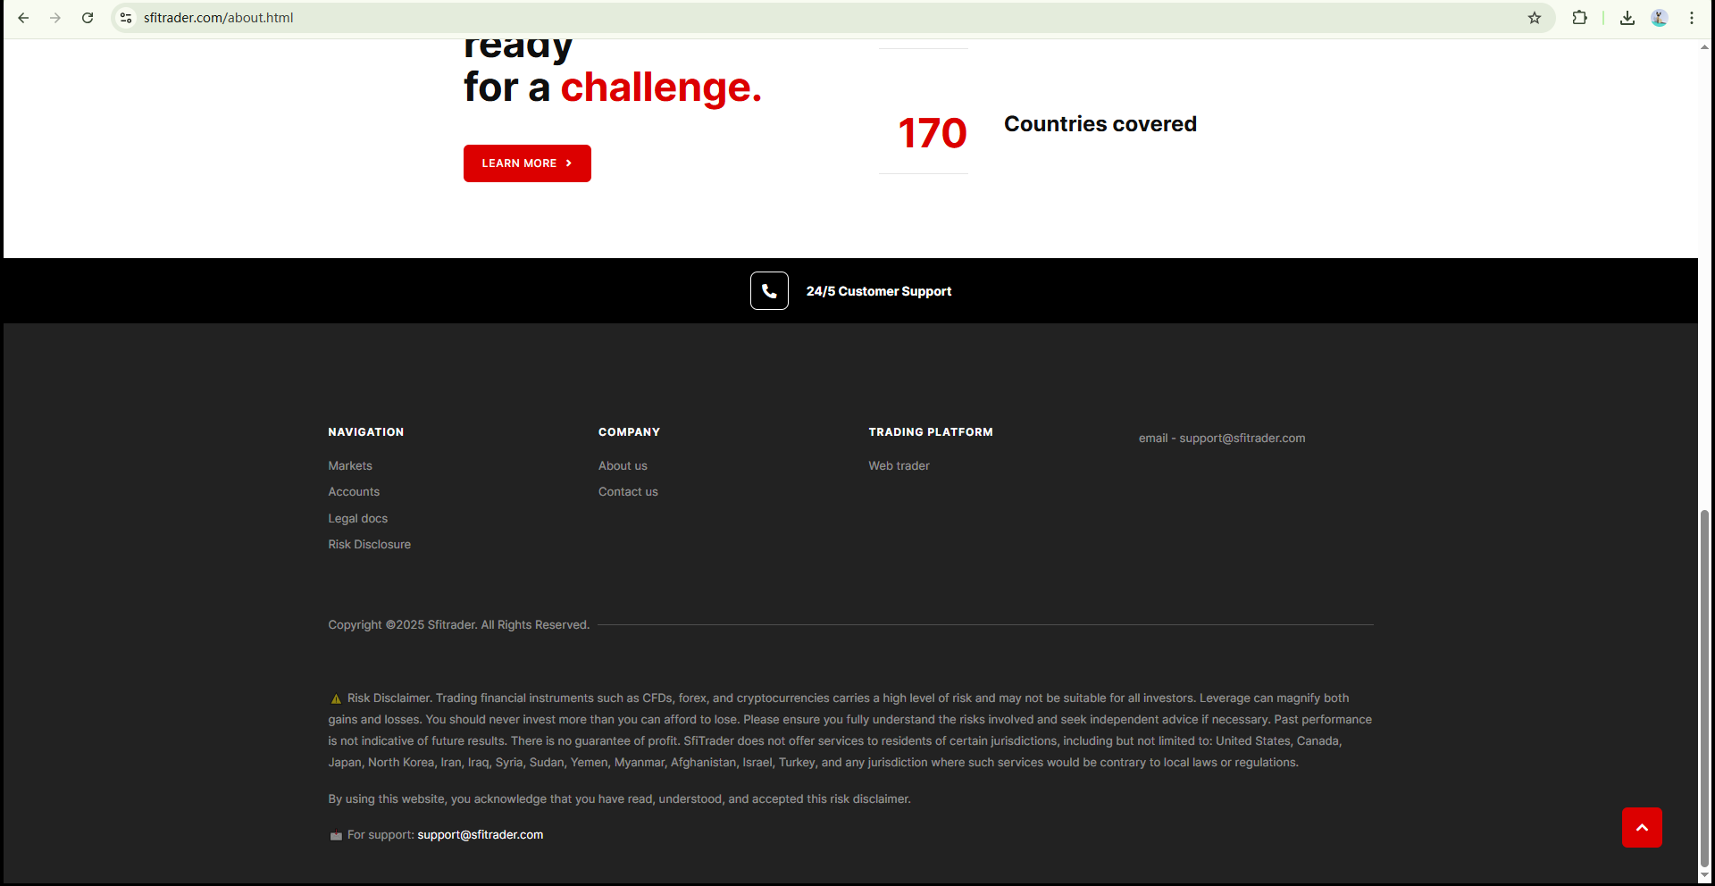This screenshot has width=1715, height=886.
Task: View site information icon in address bar
Action: pos(126,18)
